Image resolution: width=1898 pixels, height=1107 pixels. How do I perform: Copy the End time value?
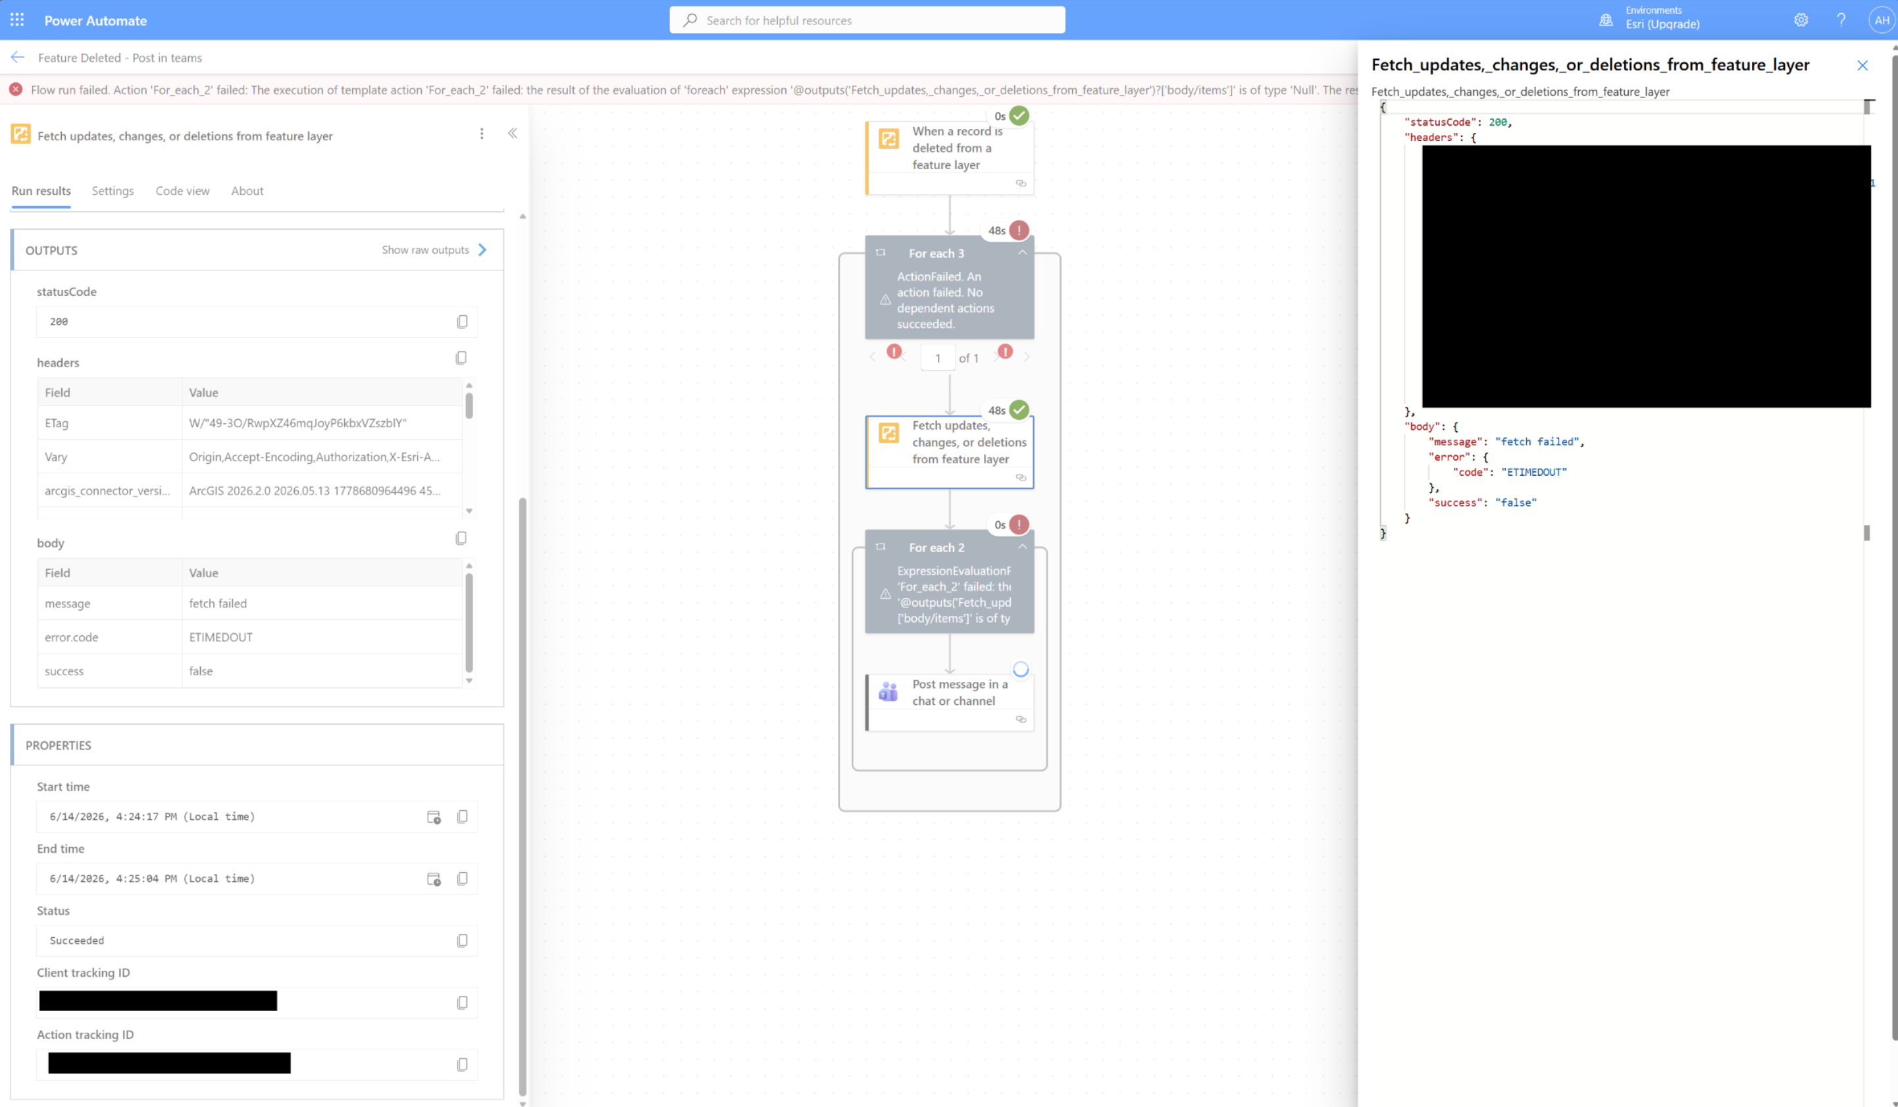(x=462, y=879)
